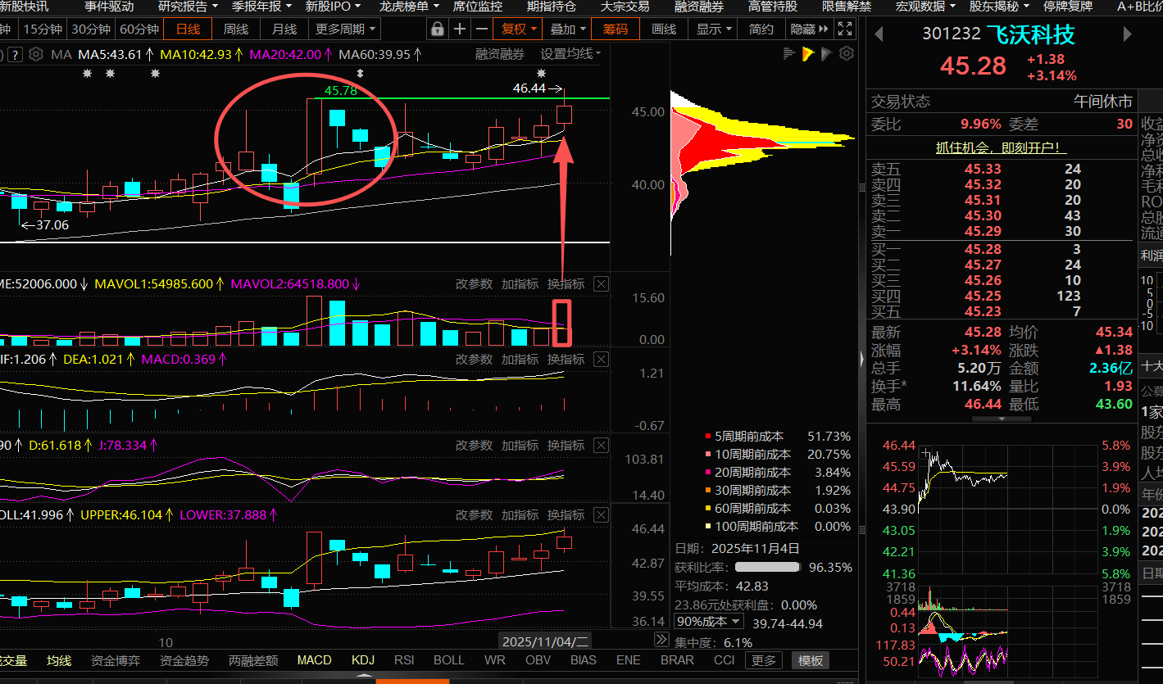Click the chip distribution bars icon

(x=789, y=54)
